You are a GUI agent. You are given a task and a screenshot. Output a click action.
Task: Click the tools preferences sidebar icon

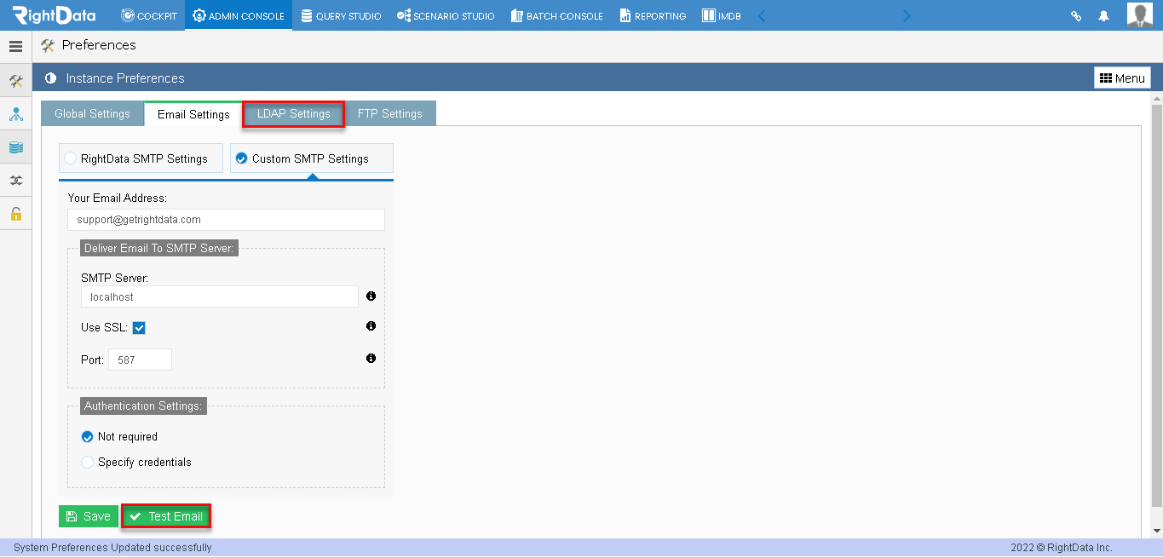pyautogui.click(x=15, y=81)
